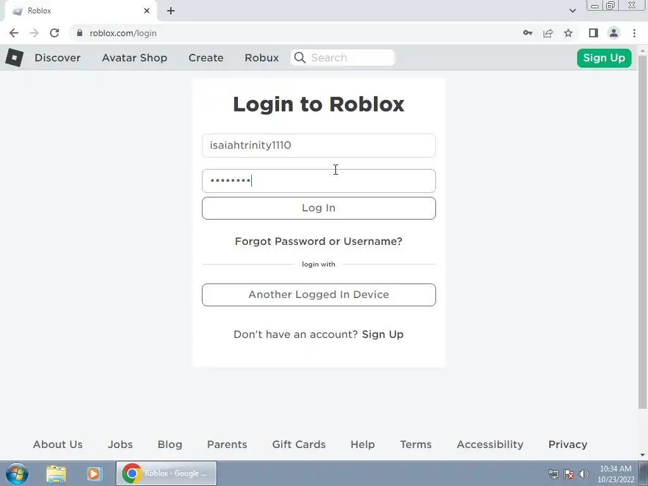Click the Roblox logo icon

click(x=14, y=58)
